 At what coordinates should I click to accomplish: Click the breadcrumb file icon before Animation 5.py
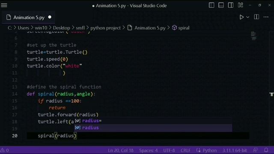click(x=130, y=28)
